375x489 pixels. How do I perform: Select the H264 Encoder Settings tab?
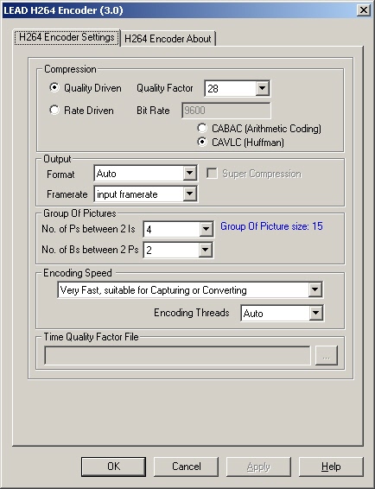[67, 37]
